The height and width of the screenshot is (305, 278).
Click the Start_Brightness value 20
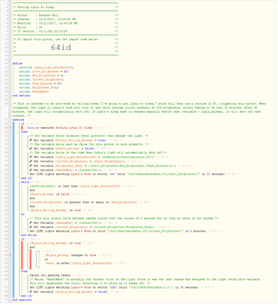click(x=66, y=72)
